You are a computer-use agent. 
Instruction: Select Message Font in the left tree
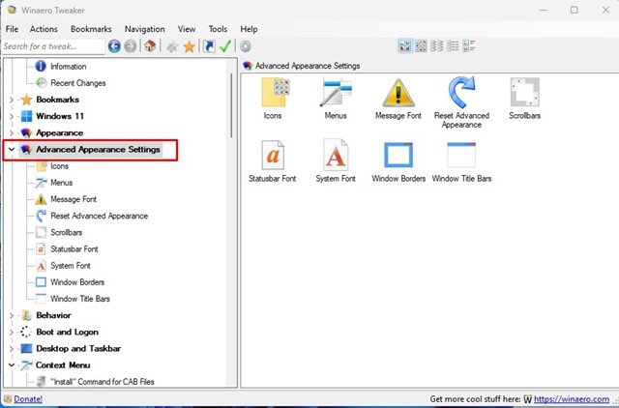(74, 199)
